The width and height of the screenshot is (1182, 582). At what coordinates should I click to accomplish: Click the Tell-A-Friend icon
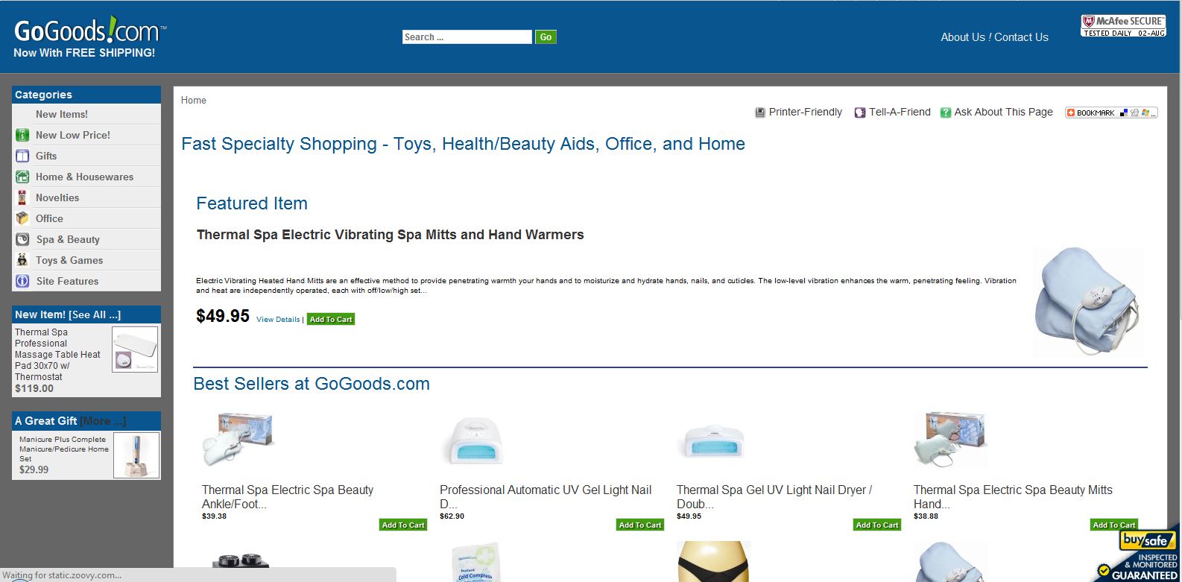(860, 113)
